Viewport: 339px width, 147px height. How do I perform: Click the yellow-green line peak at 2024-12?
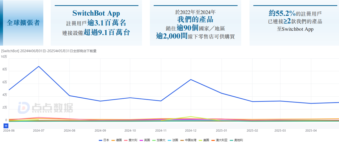pos(191,117)
